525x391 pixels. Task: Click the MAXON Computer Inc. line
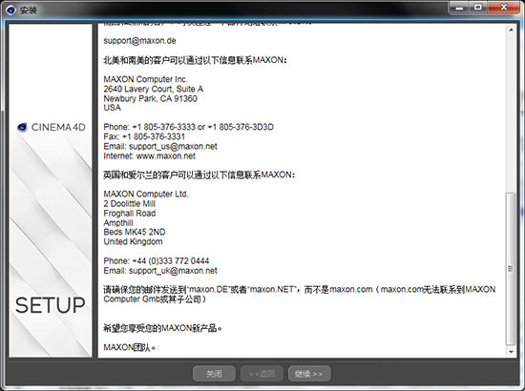click(146, 79)
